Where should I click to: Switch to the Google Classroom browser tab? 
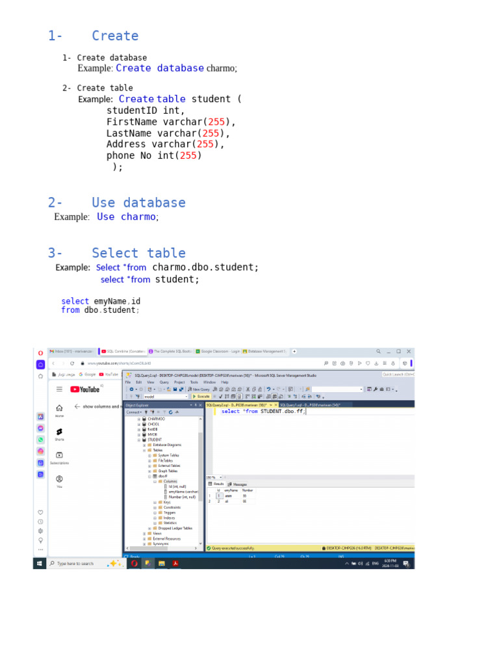(x=217, y=352)
